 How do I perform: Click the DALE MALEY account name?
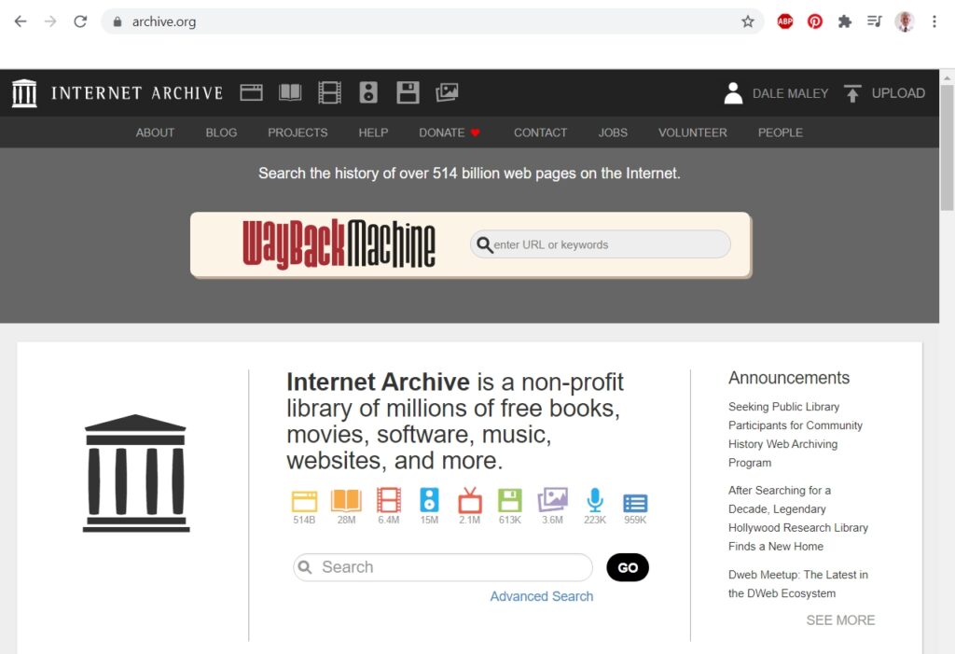click(x=790, y=93)
